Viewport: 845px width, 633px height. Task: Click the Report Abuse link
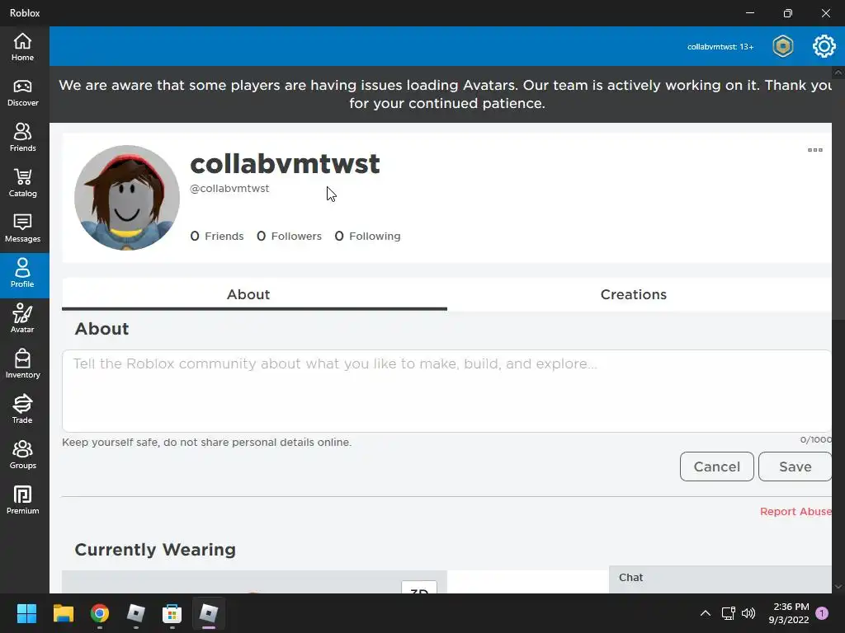click(x=795, y=511)
